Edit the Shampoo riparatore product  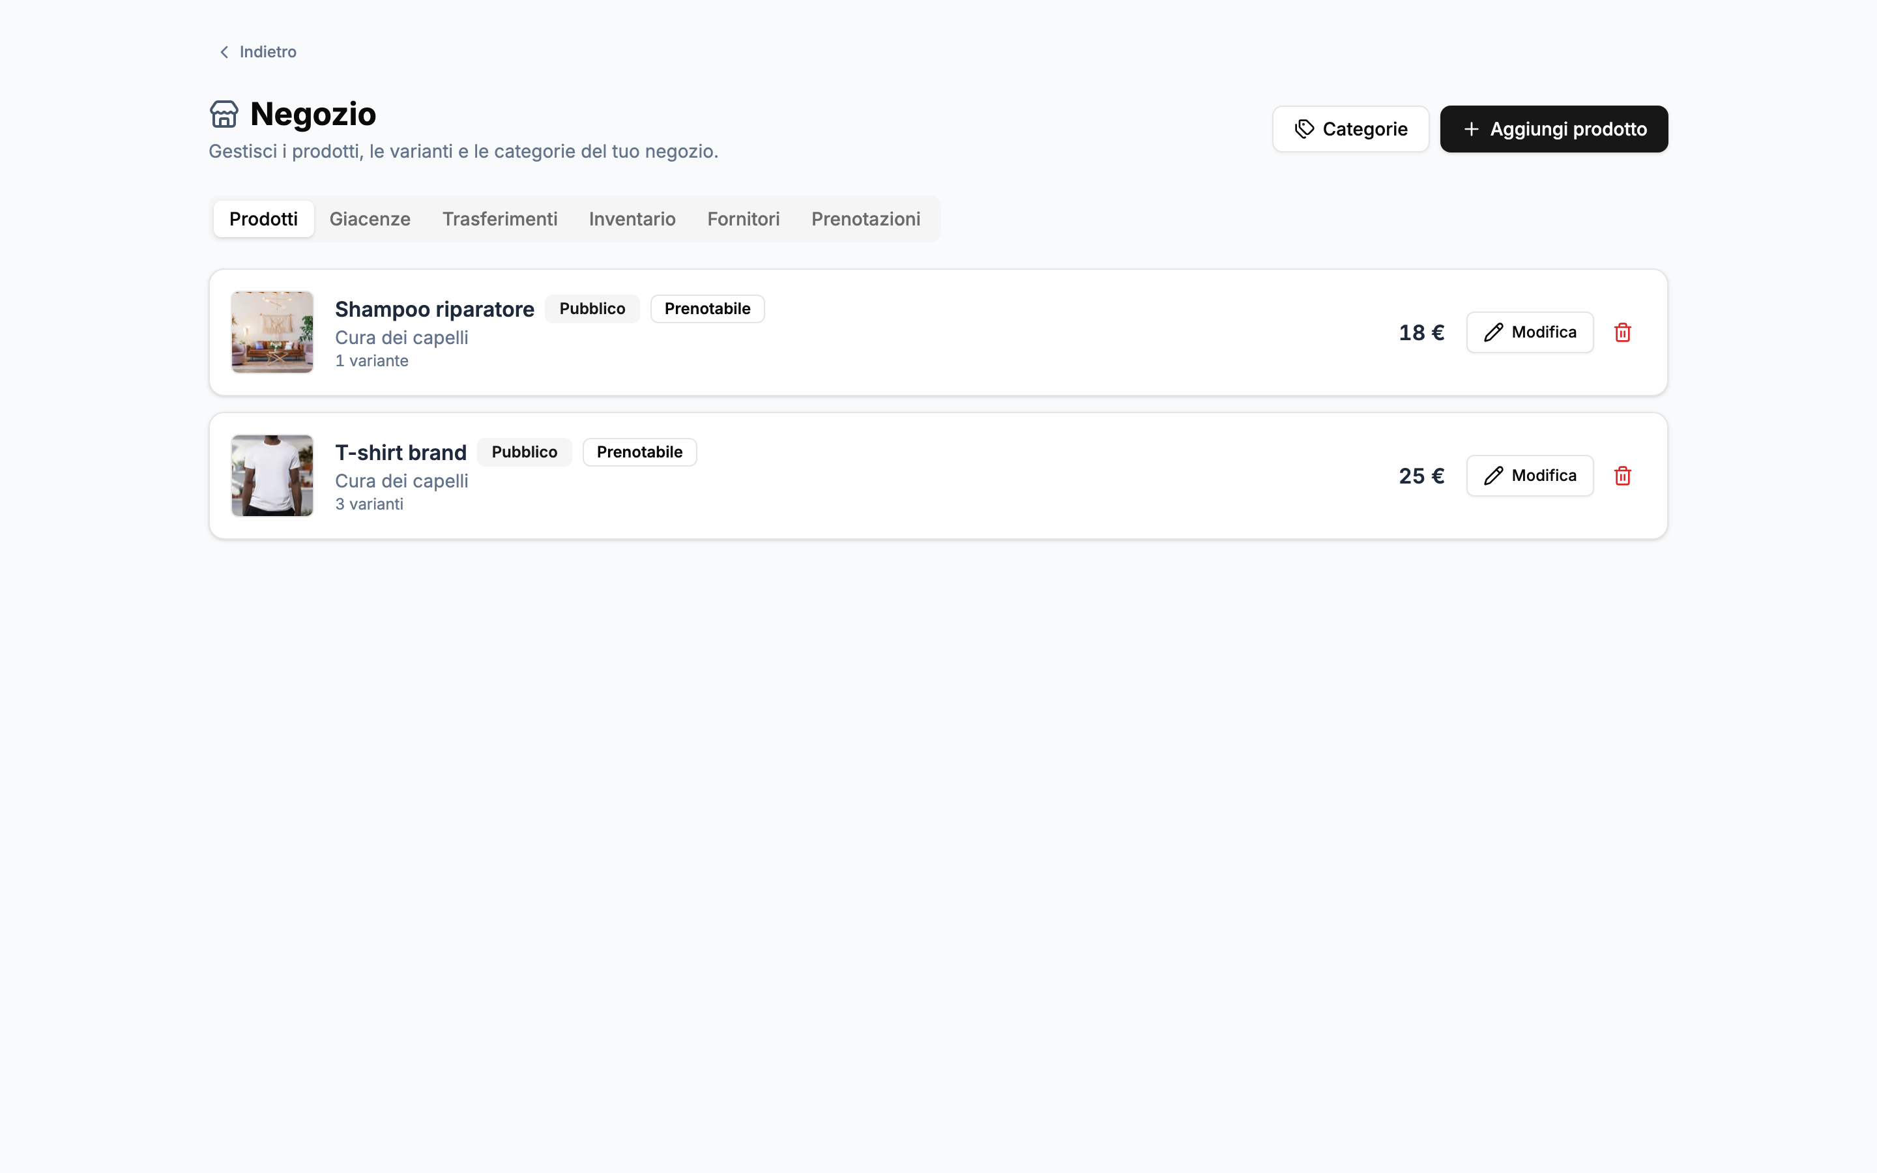pyautogui.click(x=1530, y=332)
